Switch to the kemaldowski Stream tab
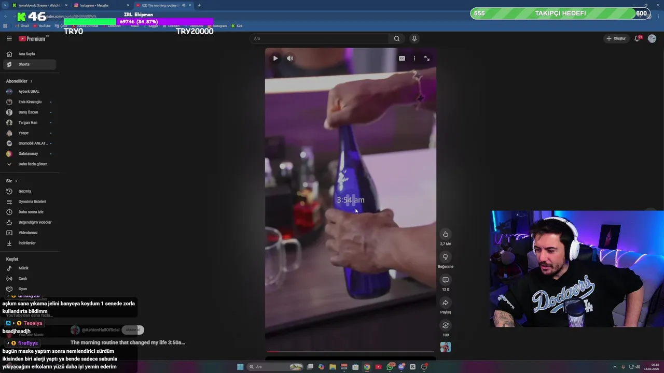Viewport: 664px width, 373px height. 40,5
